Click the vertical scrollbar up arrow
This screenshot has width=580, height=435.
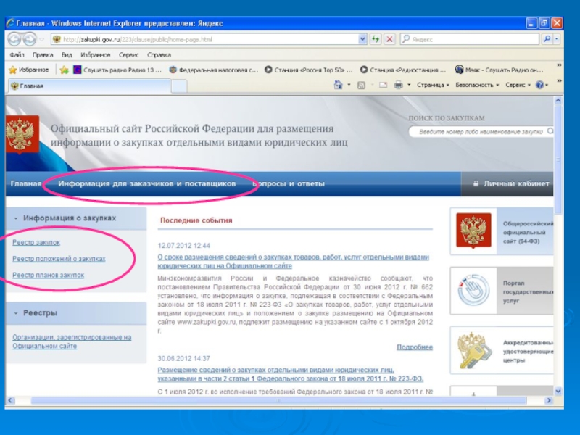558,100
